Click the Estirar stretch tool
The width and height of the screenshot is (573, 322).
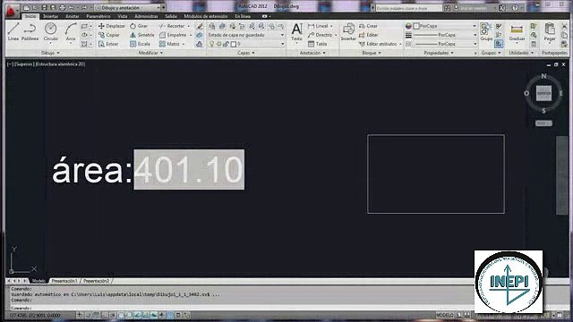tap(108, 44)
